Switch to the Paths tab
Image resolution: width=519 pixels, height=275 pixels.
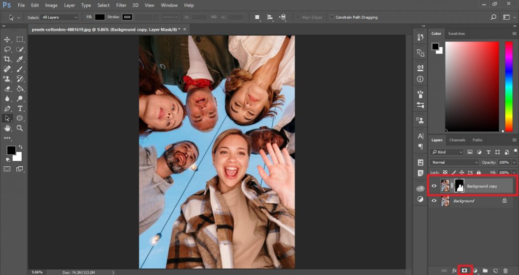pos(477,140)
